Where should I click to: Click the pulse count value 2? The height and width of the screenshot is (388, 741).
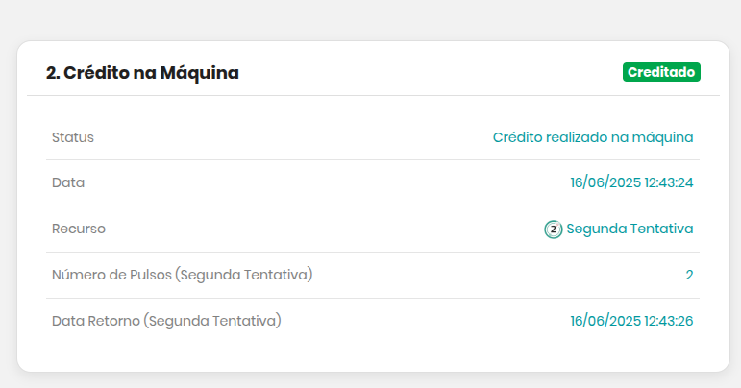tap(689, 275)
